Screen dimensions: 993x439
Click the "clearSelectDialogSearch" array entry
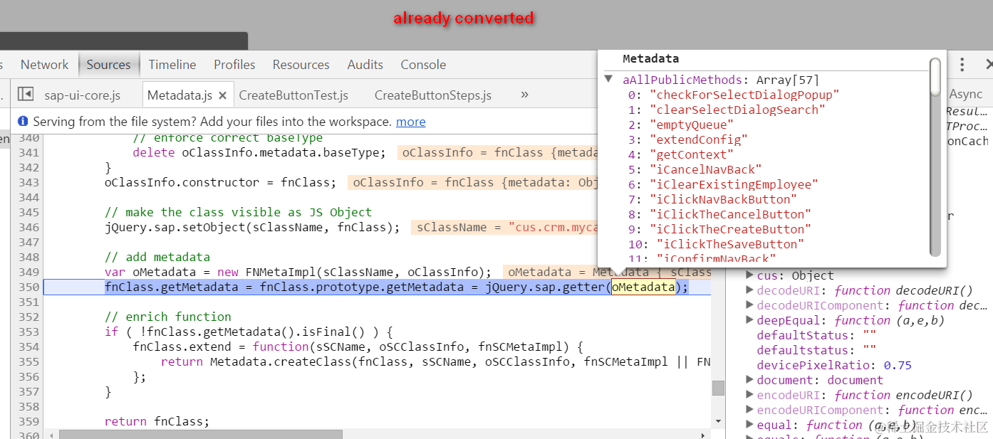[737, 110]
